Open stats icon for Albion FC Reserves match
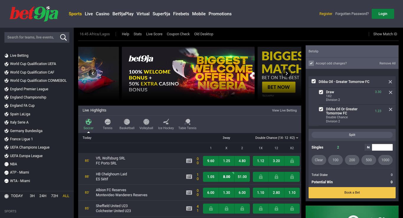Viewport: 403px width, 218px height. point(189,193)
